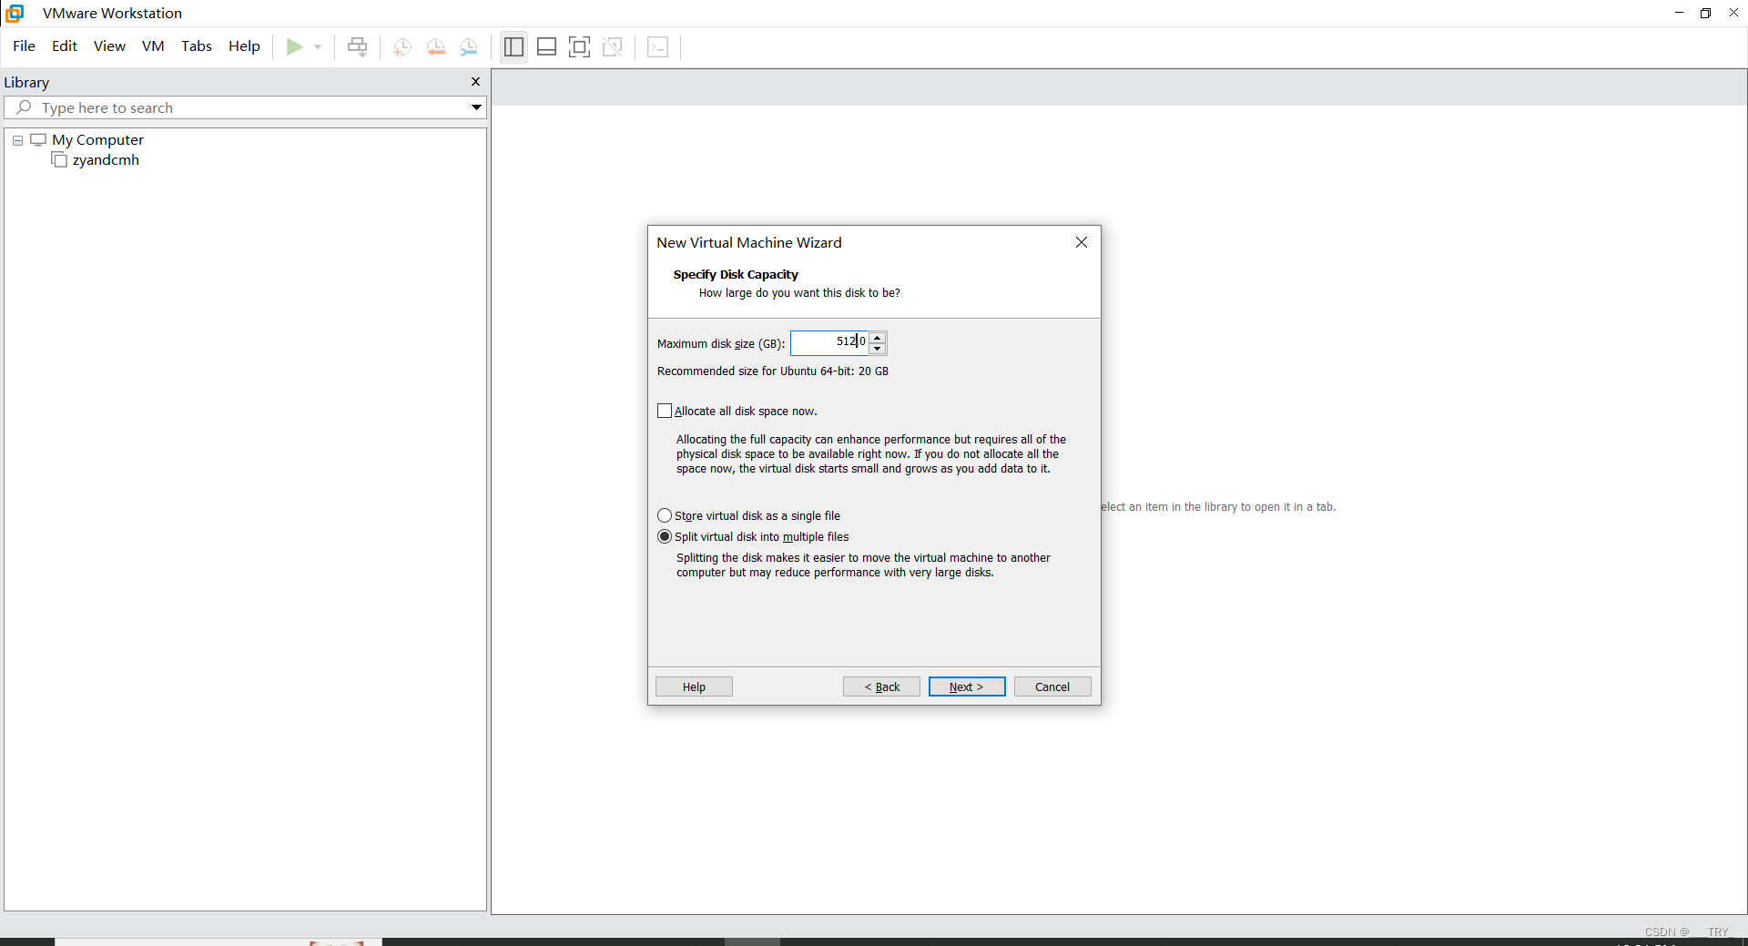Open the Help menu

(x=244, y=46)
